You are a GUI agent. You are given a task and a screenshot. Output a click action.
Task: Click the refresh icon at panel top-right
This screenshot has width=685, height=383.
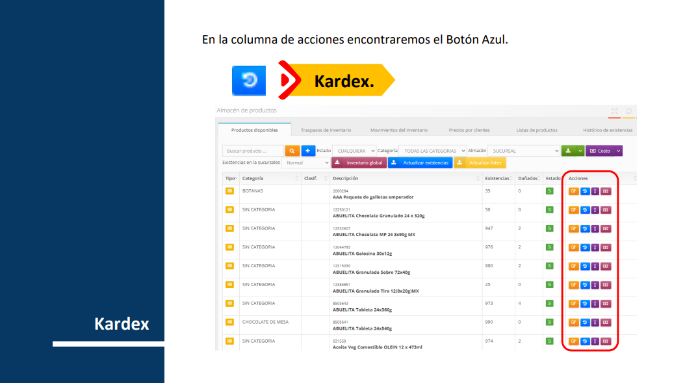tap(628, 111)
